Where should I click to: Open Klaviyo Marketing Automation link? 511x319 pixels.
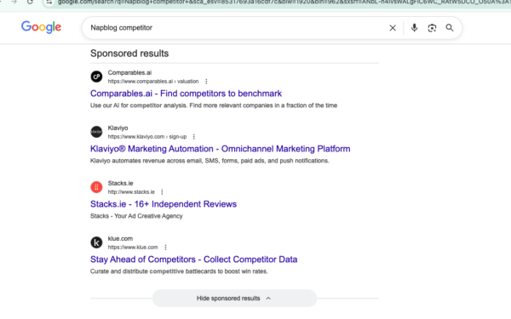tap(221, 149)
